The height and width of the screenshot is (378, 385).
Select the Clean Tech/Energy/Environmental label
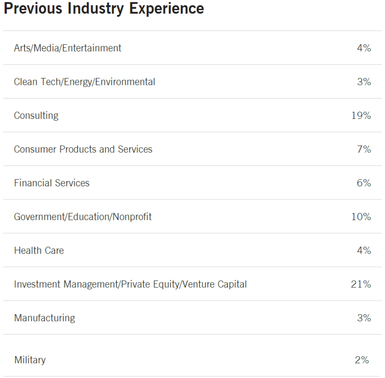click(x=84, y=82)
